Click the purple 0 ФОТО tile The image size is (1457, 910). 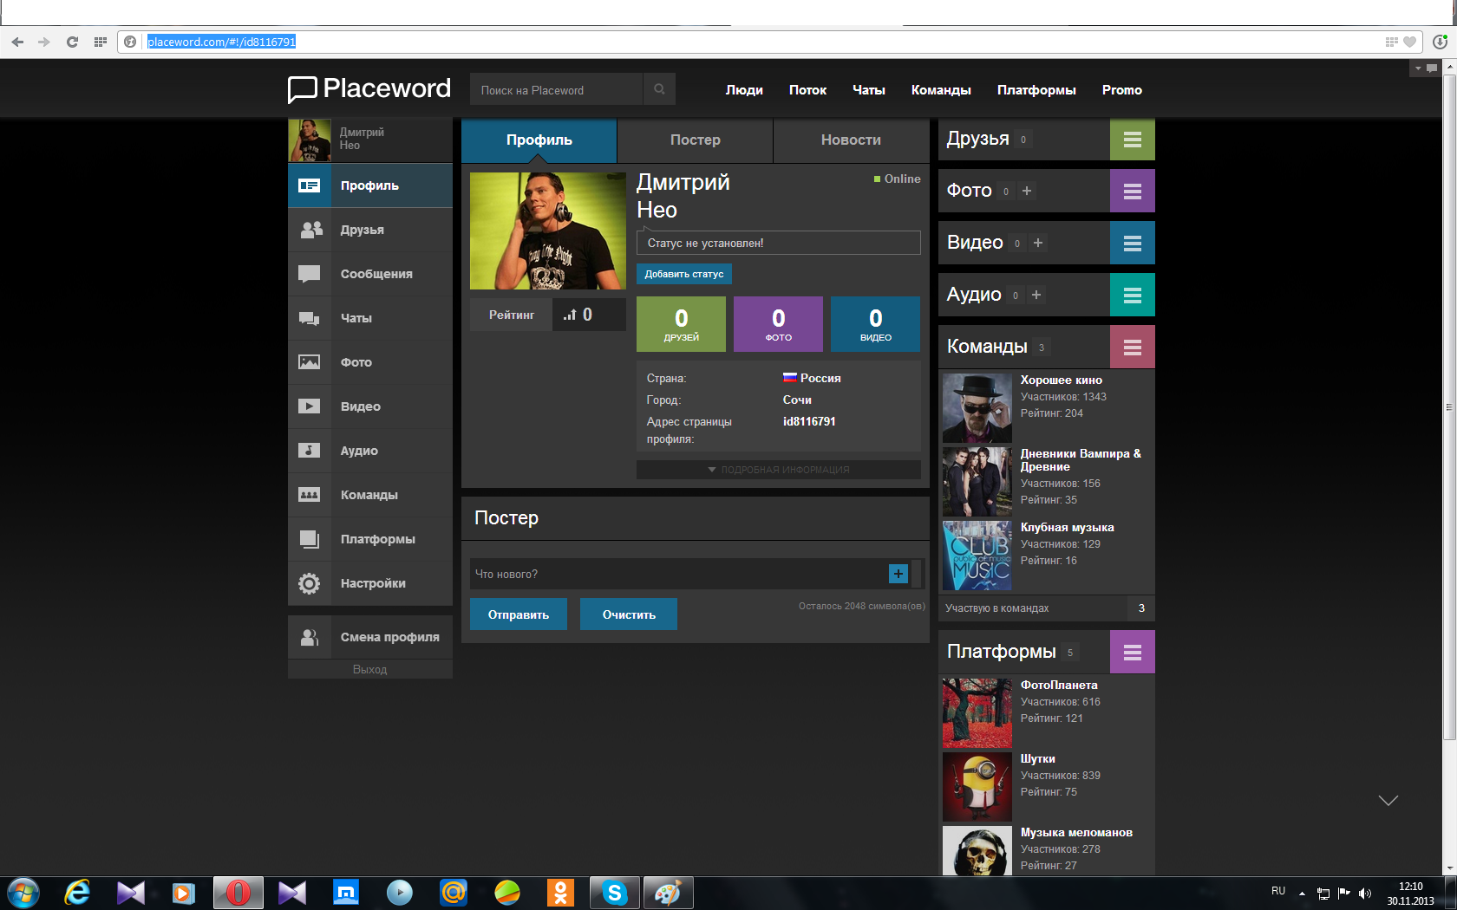coord(779,324)
